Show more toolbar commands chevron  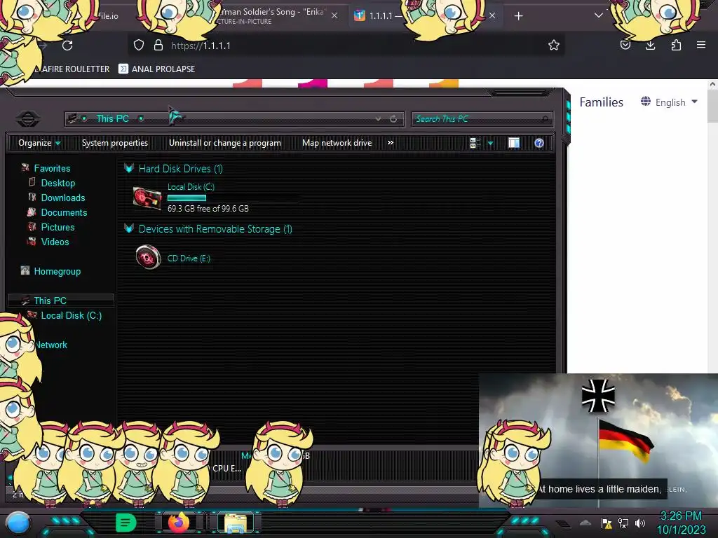tap(390, 143)
